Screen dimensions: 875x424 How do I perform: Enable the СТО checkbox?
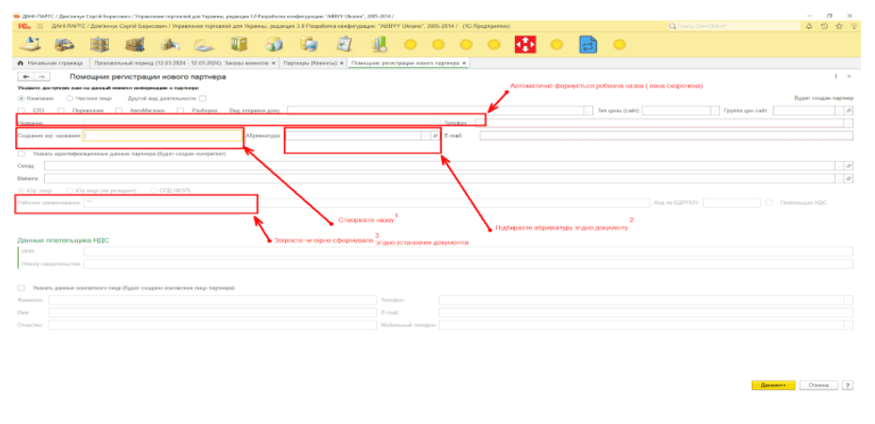point(23,110)
